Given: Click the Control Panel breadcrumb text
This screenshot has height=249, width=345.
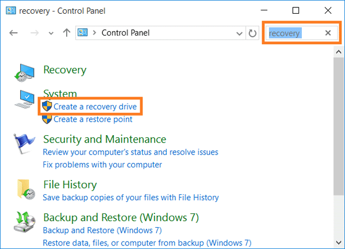Looking at the screenshot, I should tap(125, 33).
